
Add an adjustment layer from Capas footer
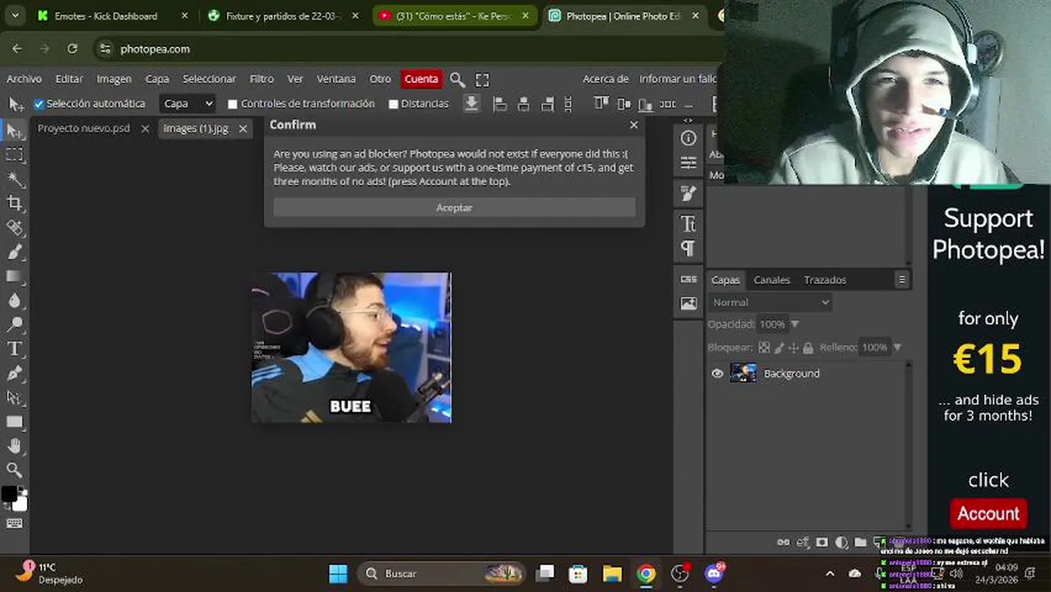(x=841, y=543)
